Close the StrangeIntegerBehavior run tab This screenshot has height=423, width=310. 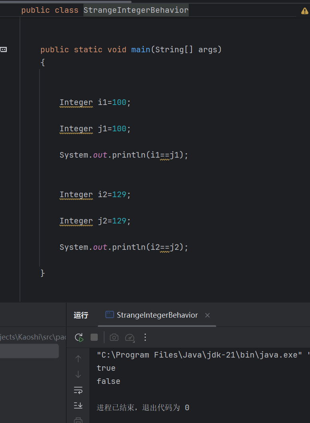(207, 315)
